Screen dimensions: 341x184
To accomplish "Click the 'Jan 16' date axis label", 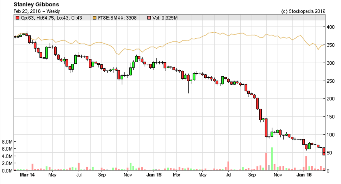I will tap(304, 175).
